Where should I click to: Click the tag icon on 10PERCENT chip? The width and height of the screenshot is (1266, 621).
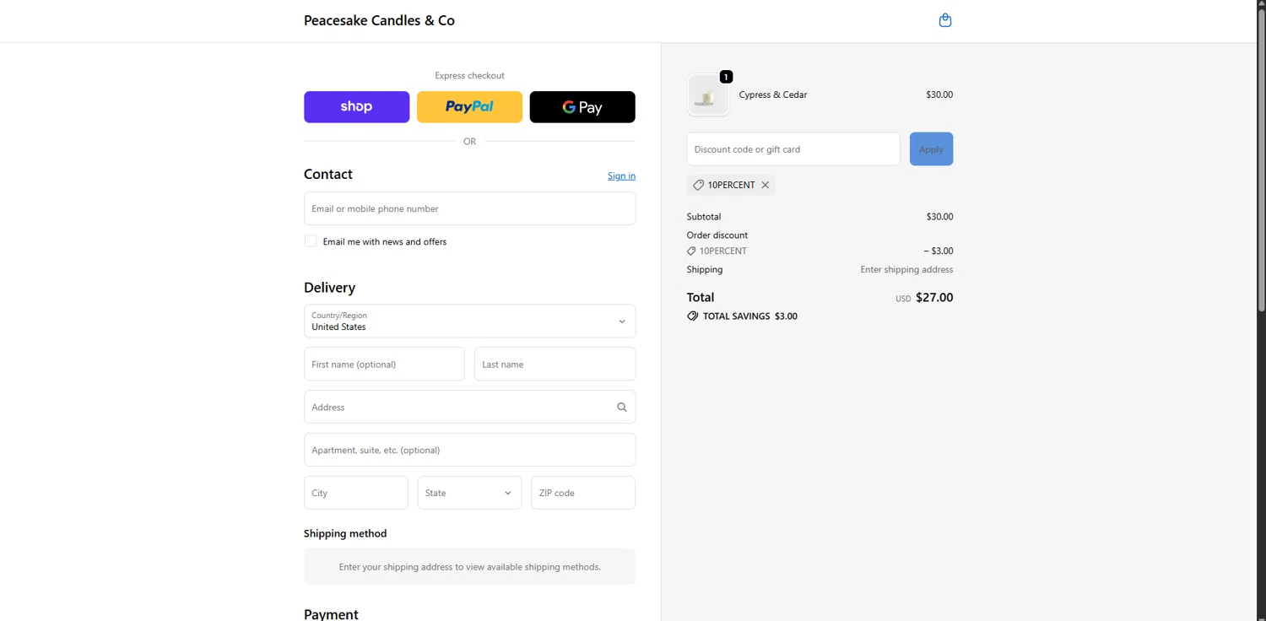698,185
